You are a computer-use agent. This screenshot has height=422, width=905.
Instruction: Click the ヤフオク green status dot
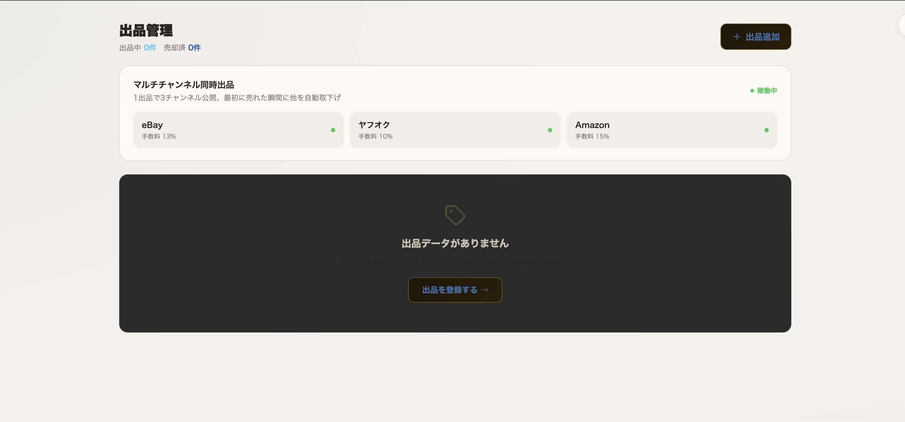coord(550,130)
